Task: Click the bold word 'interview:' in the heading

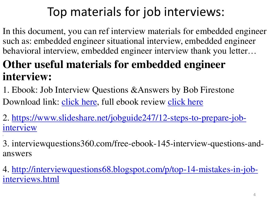Action: pos(27,76)
